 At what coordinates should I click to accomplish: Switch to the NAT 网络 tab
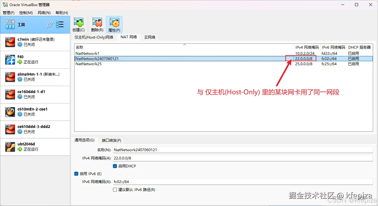(129, 37)
